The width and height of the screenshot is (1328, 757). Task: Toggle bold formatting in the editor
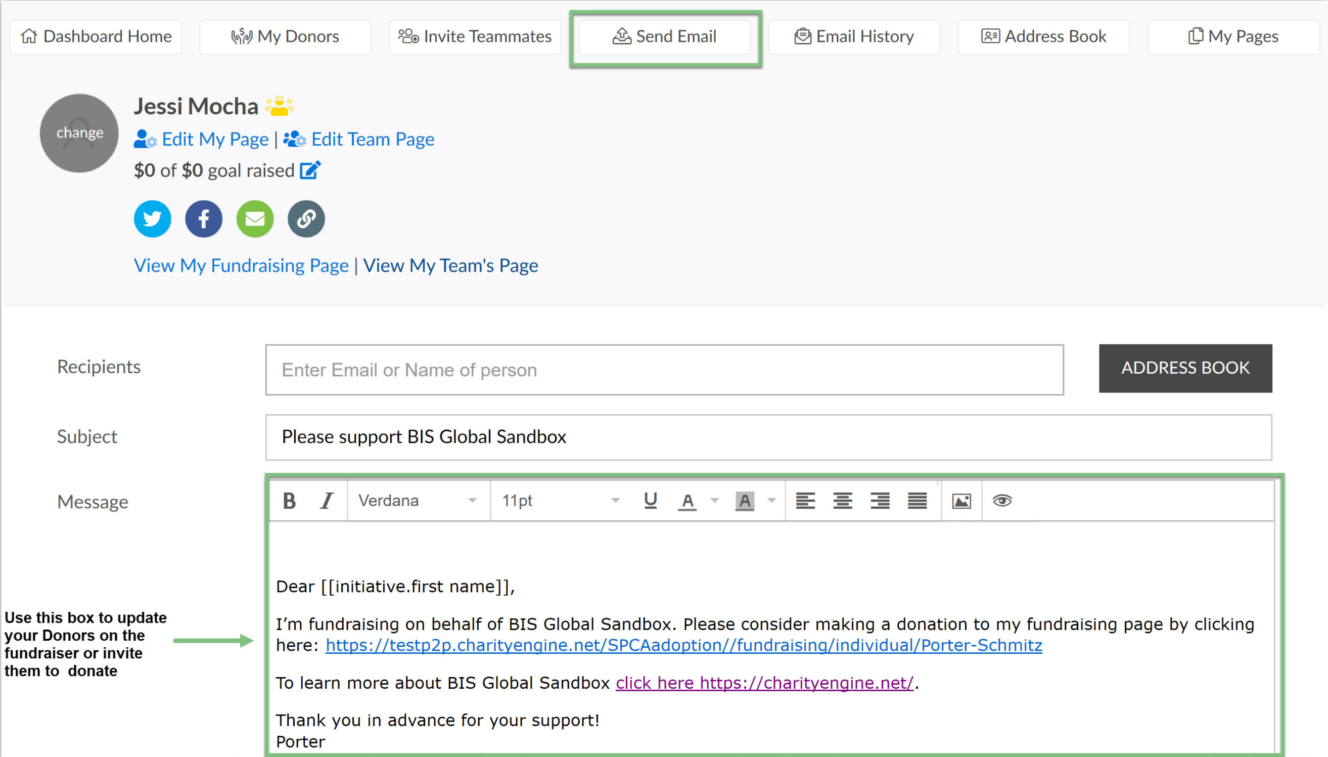(x=290, y=501)
